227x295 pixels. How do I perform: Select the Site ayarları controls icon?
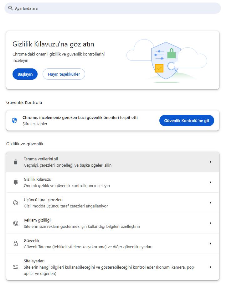click(x=15, y=267)
